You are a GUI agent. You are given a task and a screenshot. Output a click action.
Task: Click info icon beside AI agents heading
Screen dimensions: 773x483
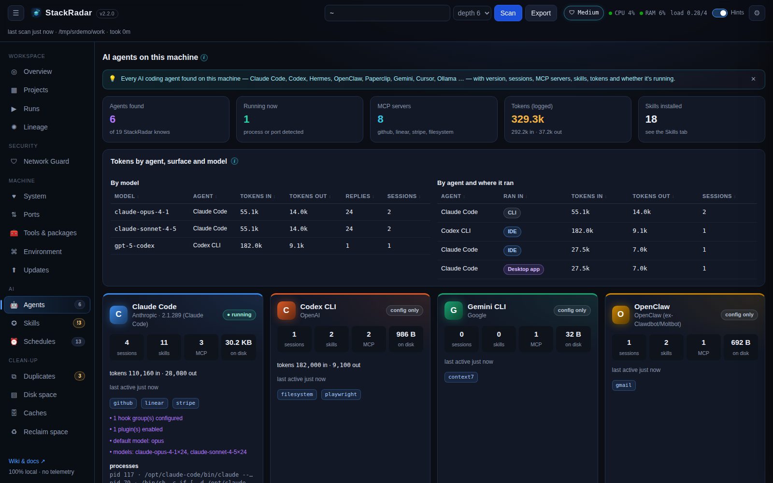click(x=204, y=57)
